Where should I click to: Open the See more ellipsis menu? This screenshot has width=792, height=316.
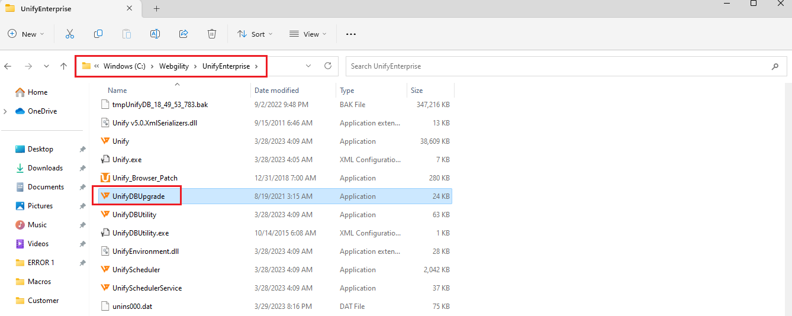(351, 34)
